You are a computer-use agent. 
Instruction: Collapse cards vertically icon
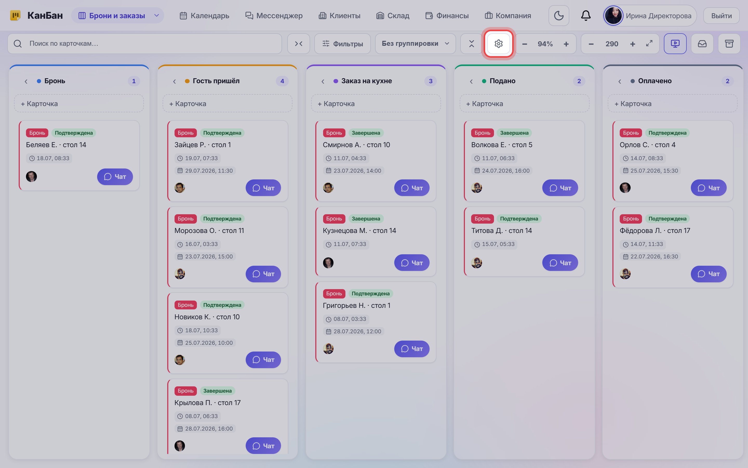[471, 44]
